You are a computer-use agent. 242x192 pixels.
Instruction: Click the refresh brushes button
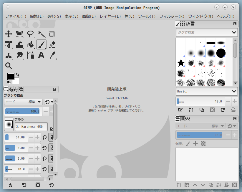[x=223, y=110]
